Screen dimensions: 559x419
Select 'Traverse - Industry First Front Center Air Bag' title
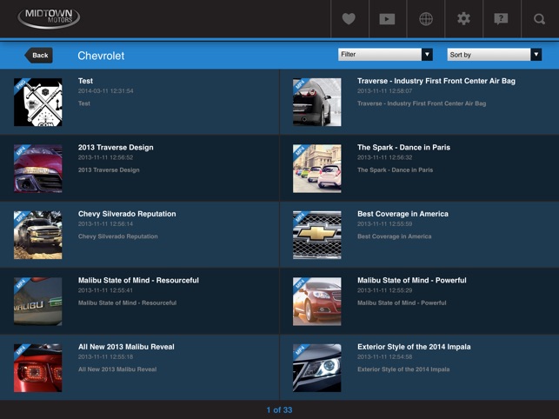(x=436, y=81)
